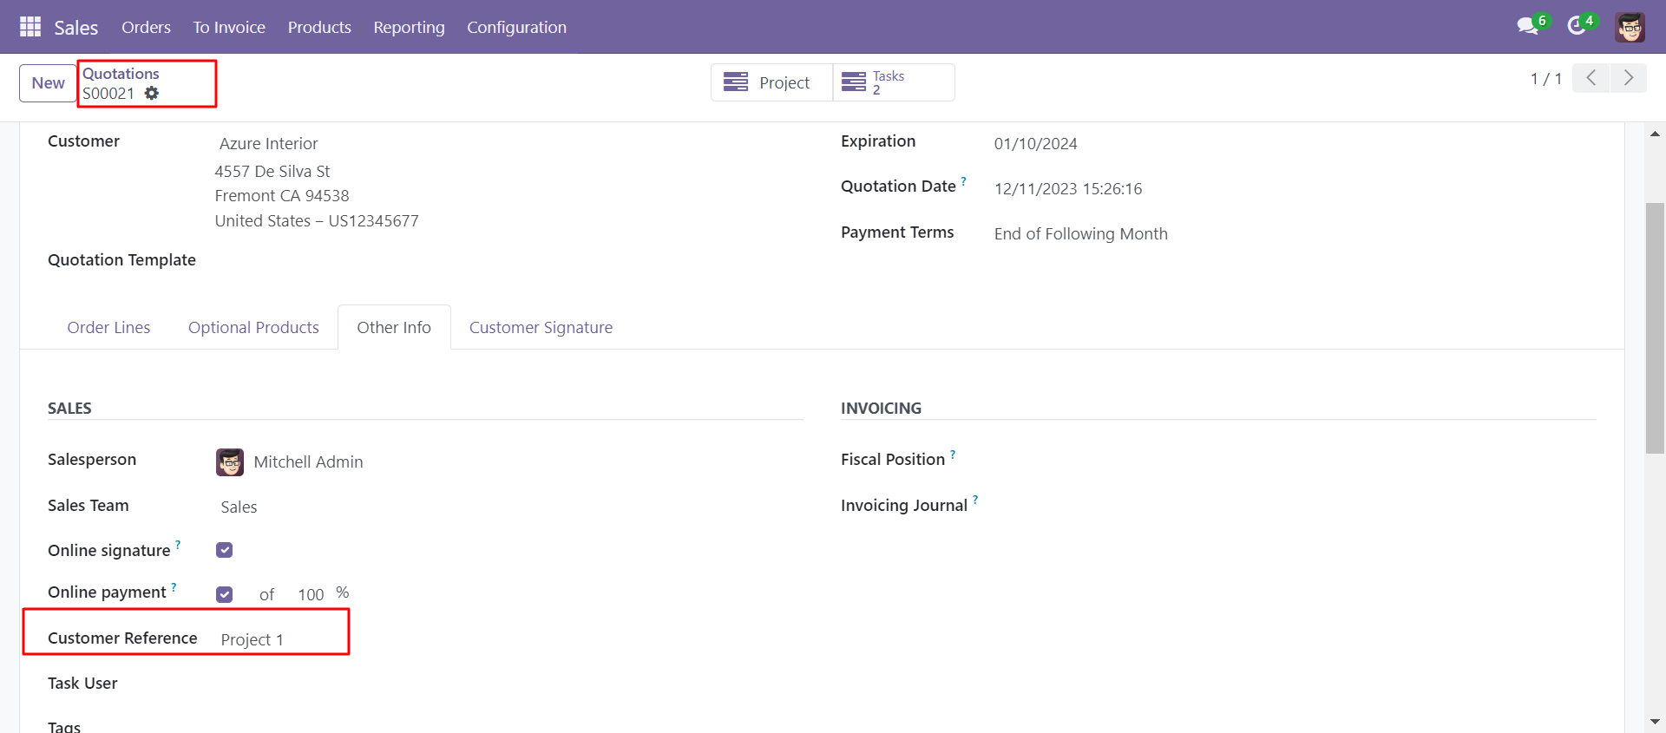Image resolution: width=1666 pixels, height=733 pixels.
Task: Show help tooltip for Fiscal Position
Action: pyautogui.click(x=953, y=454)
